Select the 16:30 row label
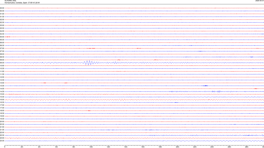 point(2,102)
